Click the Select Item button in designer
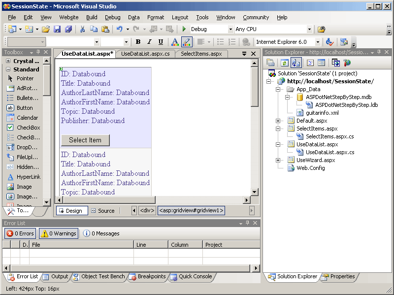The width and height of the screenshot is (394, 295). click(85, 140)
